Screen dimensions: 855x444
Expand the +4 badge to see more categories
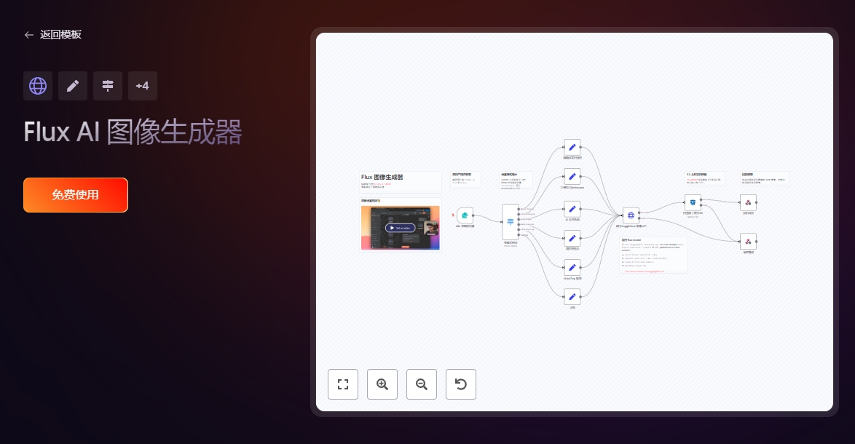click(143, 86)
